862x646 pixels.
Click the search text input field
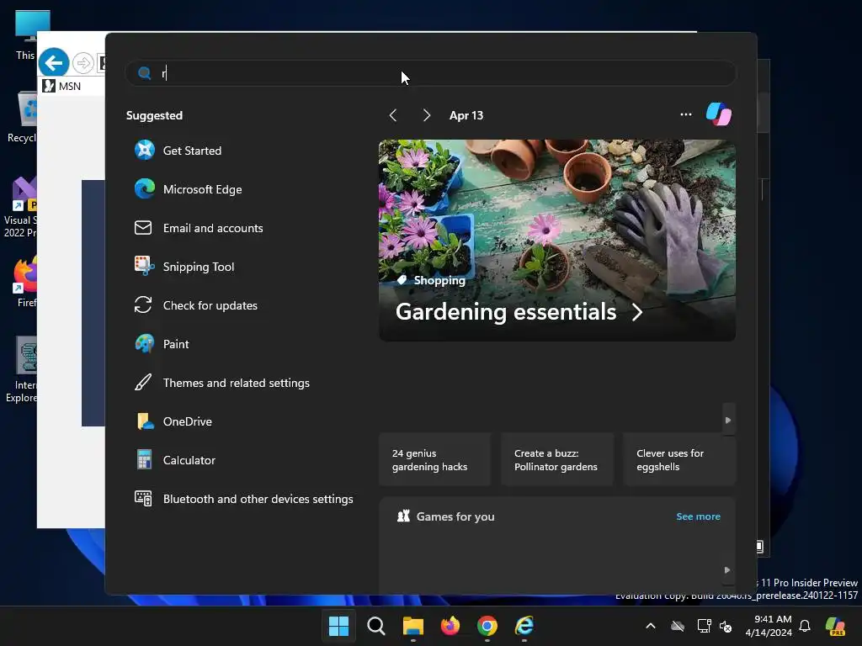[430, 73]
